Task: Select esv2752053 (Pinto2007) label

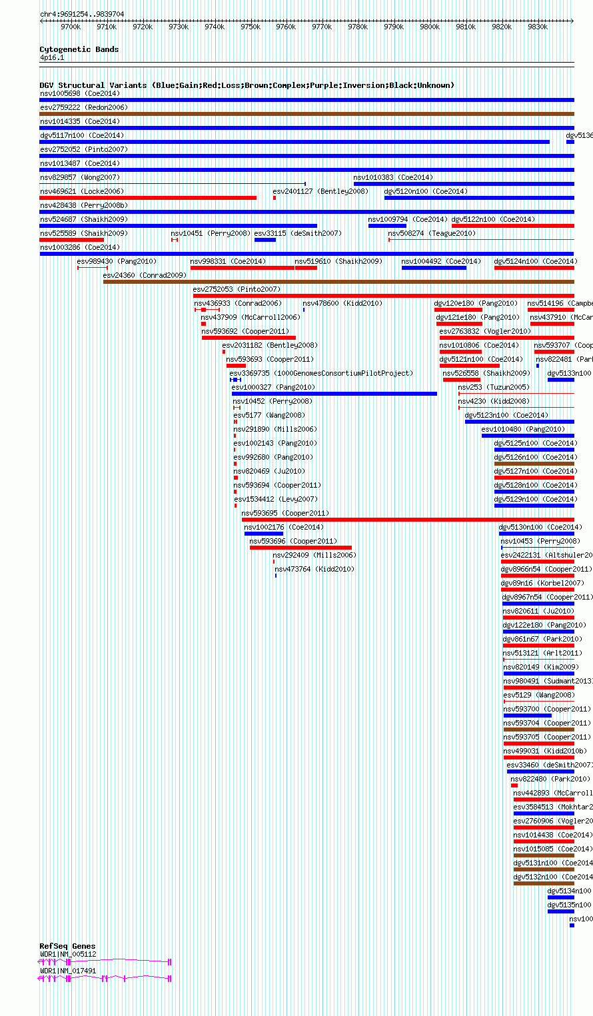Action: click(x=237, y=289)
